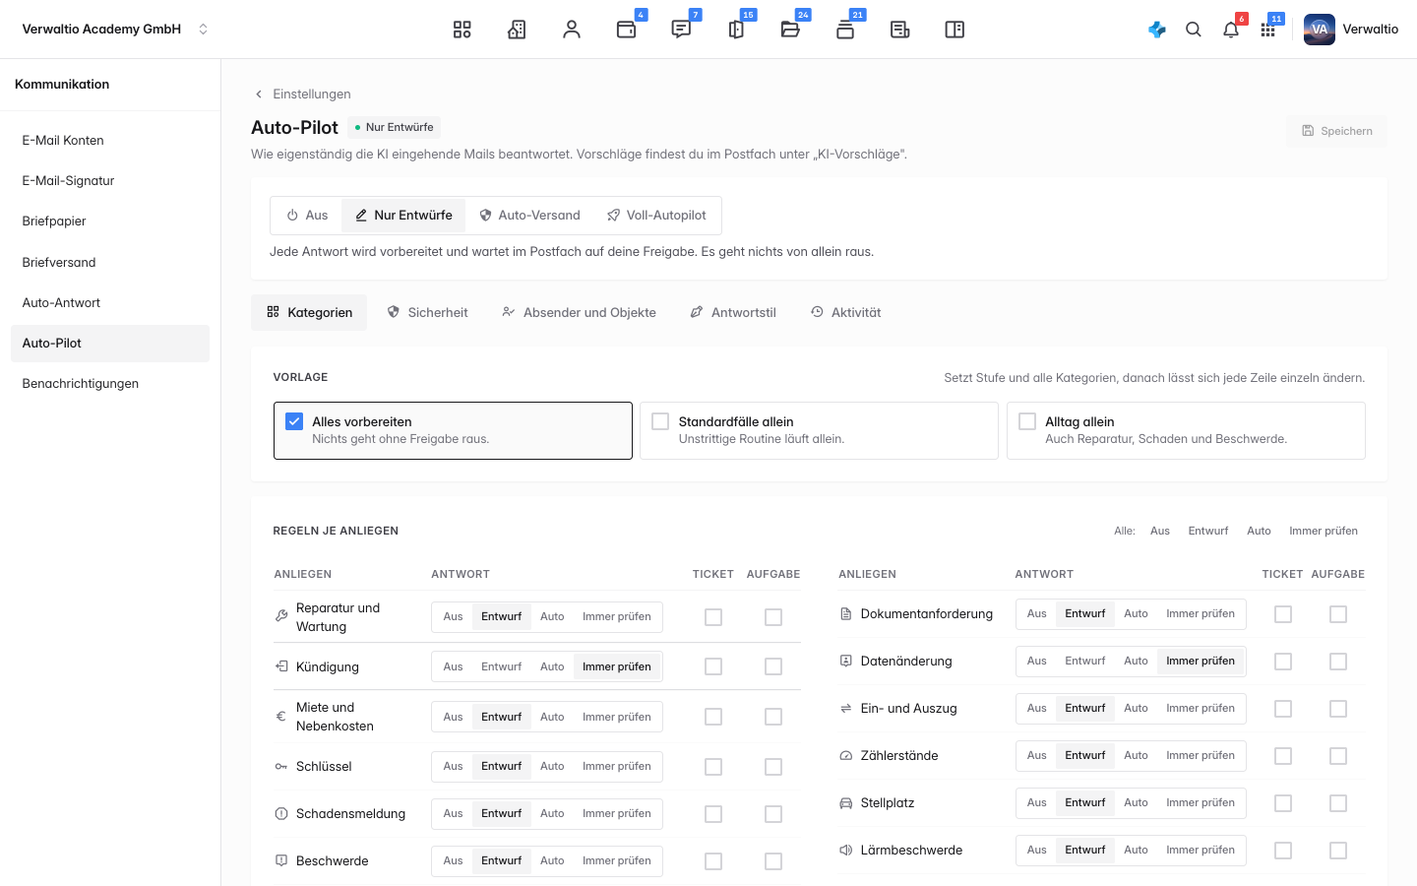The image size is (1417, 886).
Task: Open the contacts person icon
Action: pyautogui.click(x=572, y=30)
